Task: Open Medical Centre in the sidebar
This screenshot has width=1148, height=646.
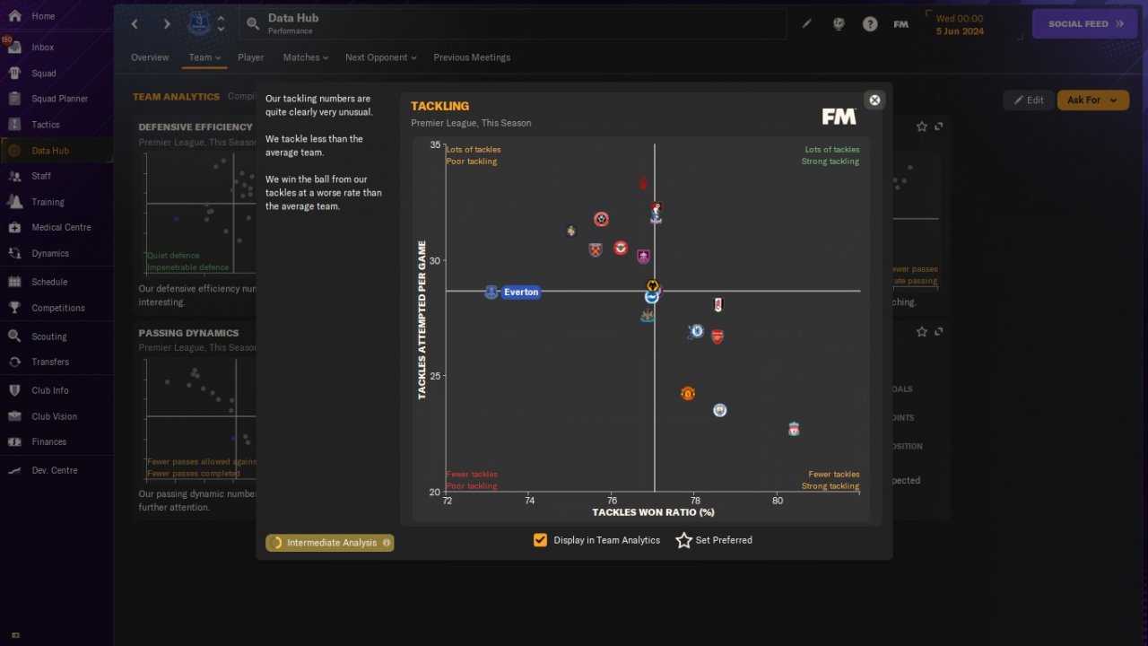Action: 61,227
